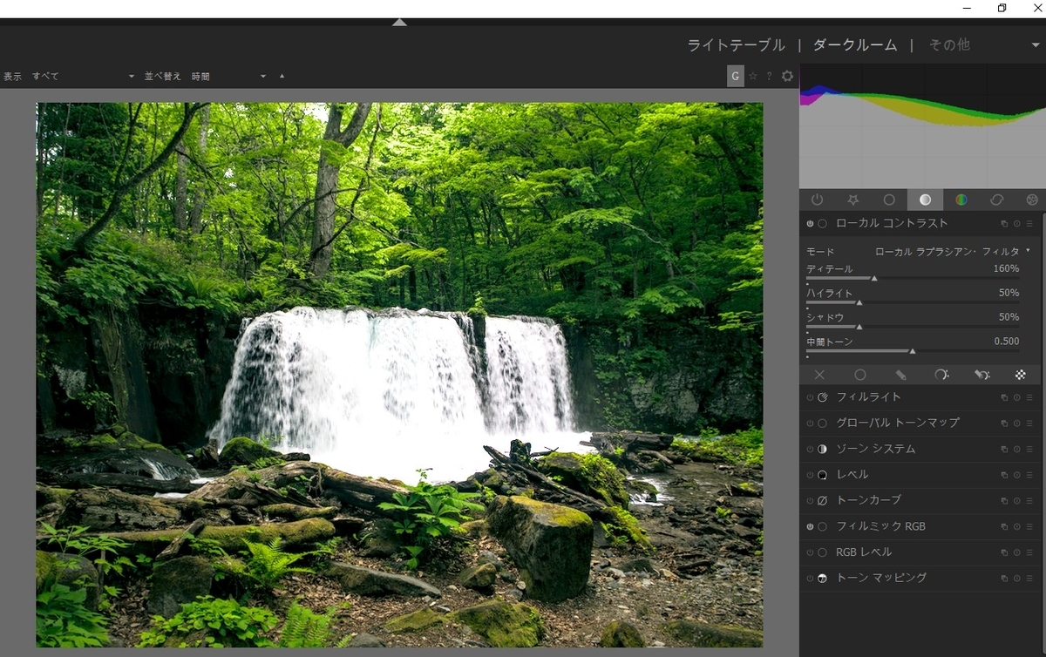Open the ? help icon
1046x657 pixels.
tap(769, 77)
